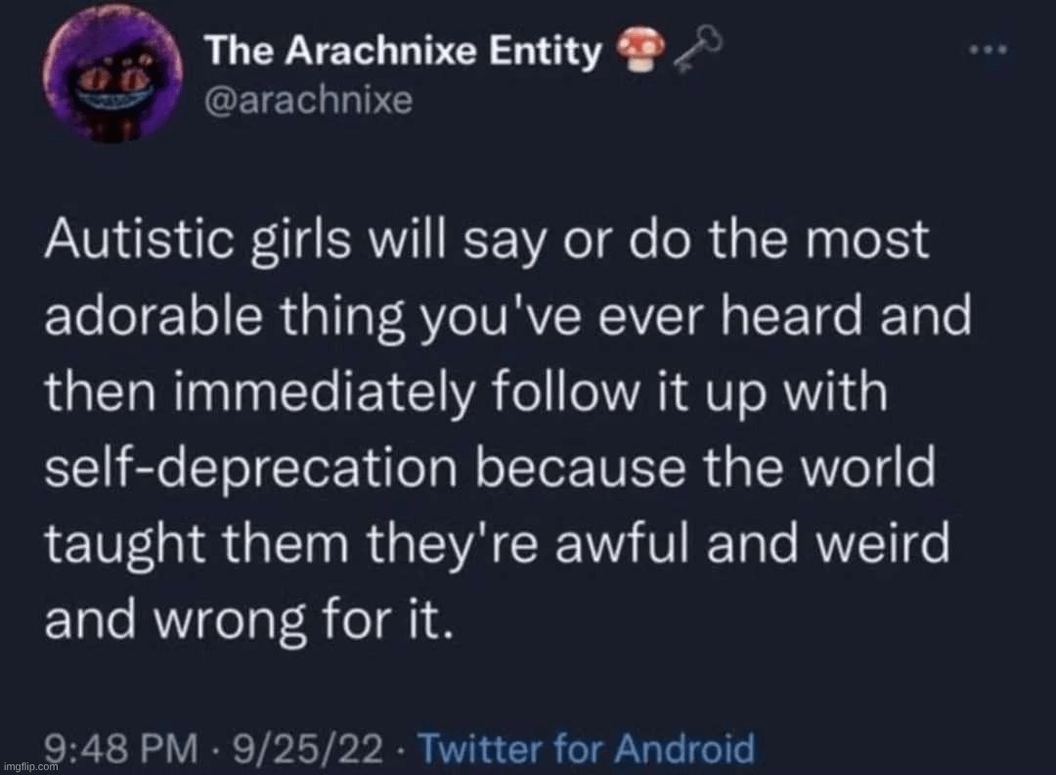Click the Twitter for Android source link
The width and height of the screenshot is (1056, 775).
587,748
